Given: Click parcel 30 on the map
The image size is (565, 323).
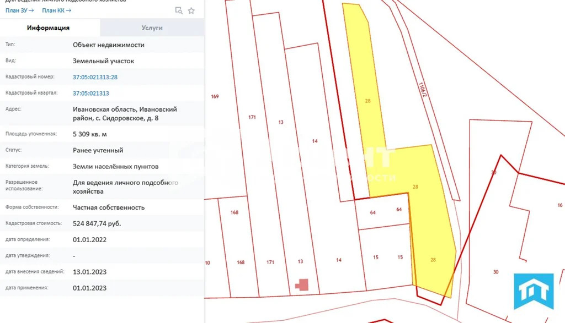Looking at the screenshot, I should 495,271.
